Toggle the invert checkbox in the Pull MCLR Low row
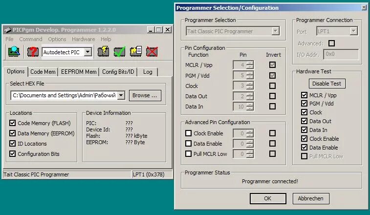Image resolution: width=370 pixels, height=215 pixels. click(272, 154)
